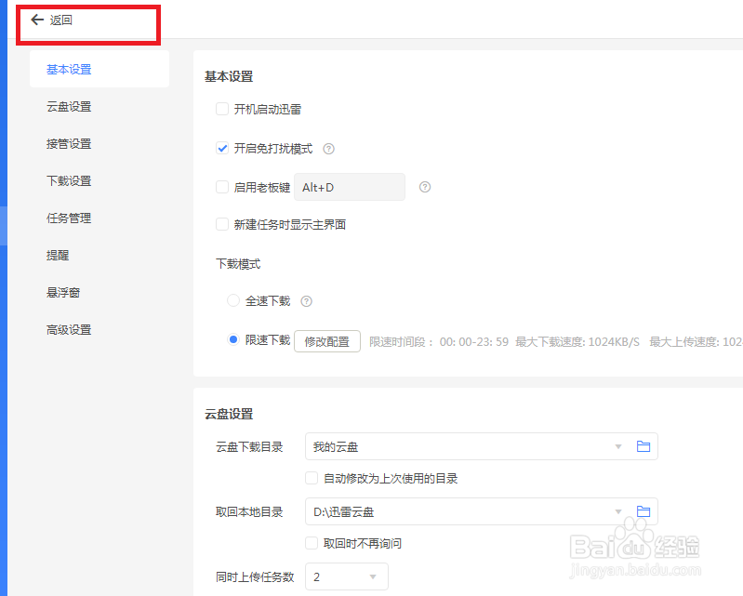The width and height of the screenshot is (743, 596).
Task: Open 下载设置 from the sidebar
Action: click(69, 181)
